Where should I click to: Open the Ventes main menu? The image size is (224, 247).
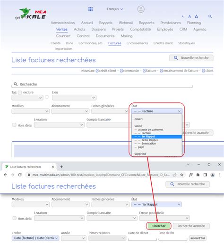[x=62, y=29]
